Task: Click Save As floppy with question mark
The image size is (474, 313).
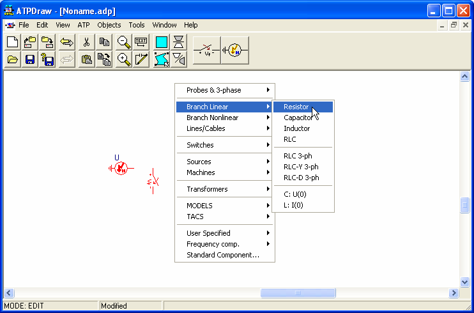Action: [x=47, y=59]
